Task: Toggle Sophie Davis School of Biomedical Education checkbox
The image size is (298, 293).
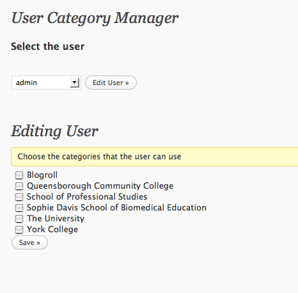Action: point(19,208)
